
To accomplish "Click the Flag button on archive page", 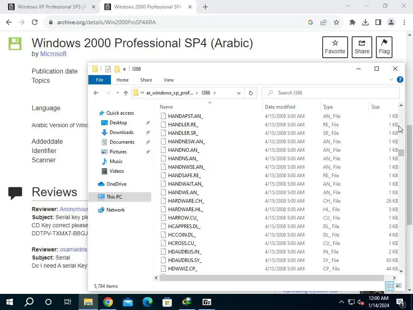I will [x=384, y=47].
